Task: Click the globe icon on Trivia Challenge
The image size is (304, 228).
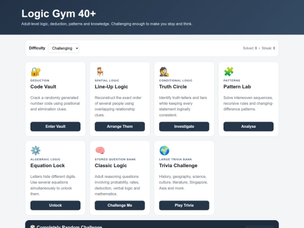Action: click(164, 150)
